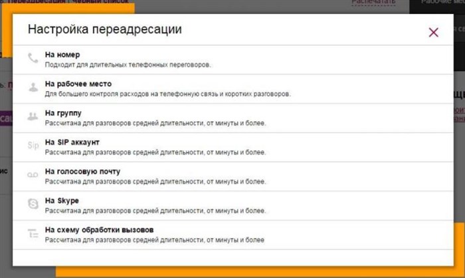The image size is (465, 278).
Task: Click the person icon for На рабочее место
Action: 33,87
